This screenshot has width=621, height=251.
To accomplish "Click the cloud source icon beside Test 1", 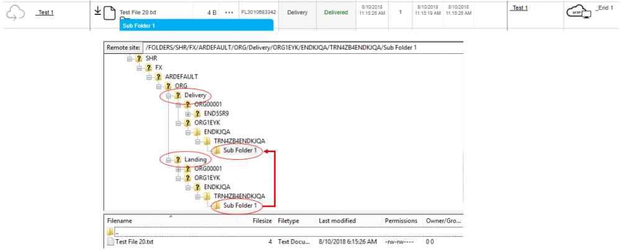I will (x=16, y=12).
